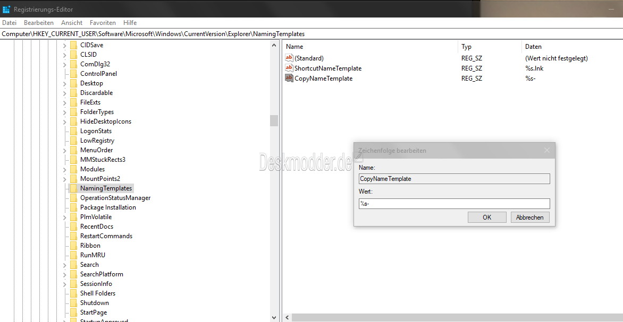Confirm the dialog with OK

click(x=487, y=217)
